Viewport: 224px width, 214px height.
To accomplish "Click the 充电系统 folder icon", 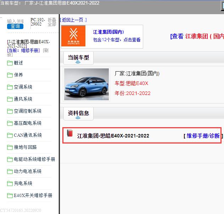I will click(10, 184).
